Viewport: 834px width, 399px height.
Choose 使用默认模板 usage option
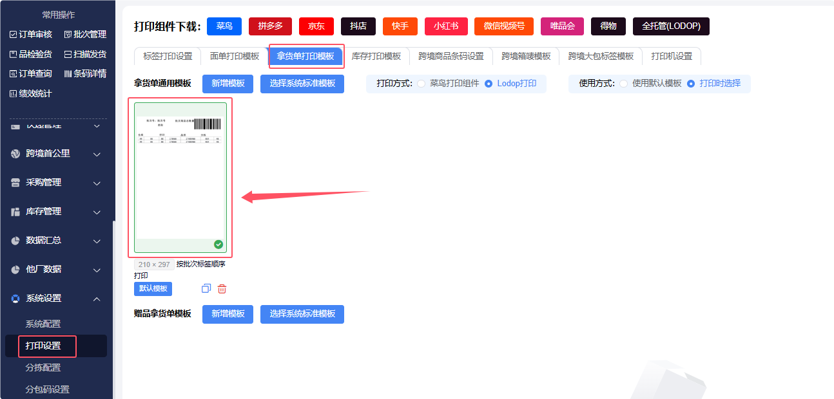(x=651, y=84)
